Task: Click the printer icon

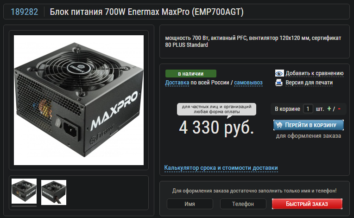Action: pos(279,83)
